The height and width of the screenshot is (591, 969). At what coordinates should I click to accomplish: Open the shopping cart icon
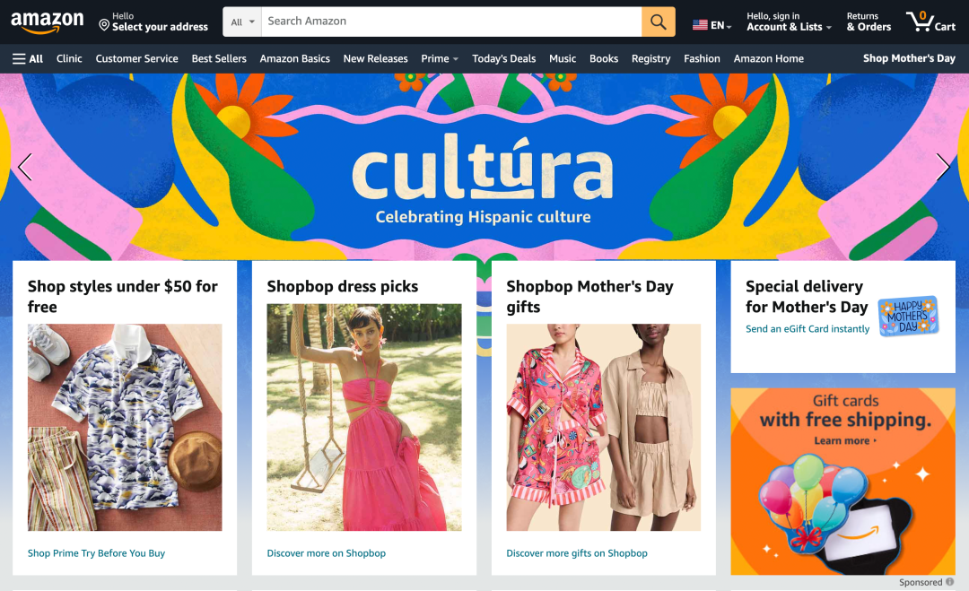pos(930,22)
